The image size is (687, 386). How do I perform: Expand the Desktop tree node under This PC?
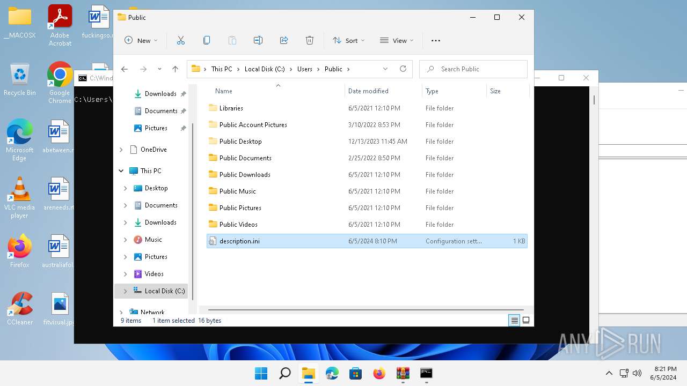126,188
